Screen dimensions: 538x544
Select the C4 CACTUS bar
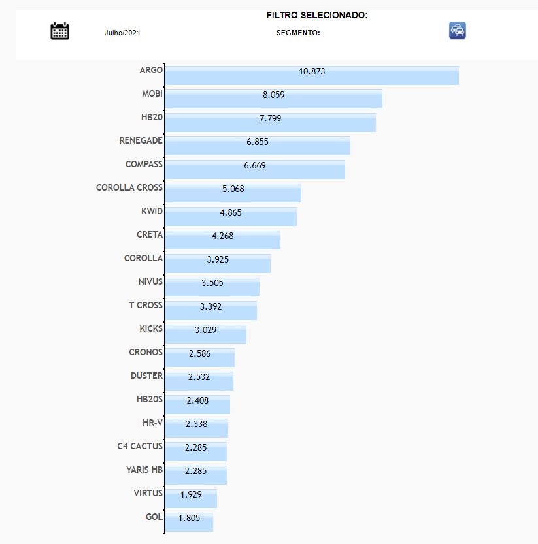(195, 451)
